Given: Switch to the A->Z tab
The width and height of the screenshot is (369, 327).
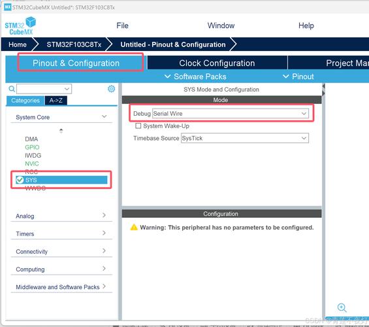Looking at the screenshot, I should pos(56,100).
